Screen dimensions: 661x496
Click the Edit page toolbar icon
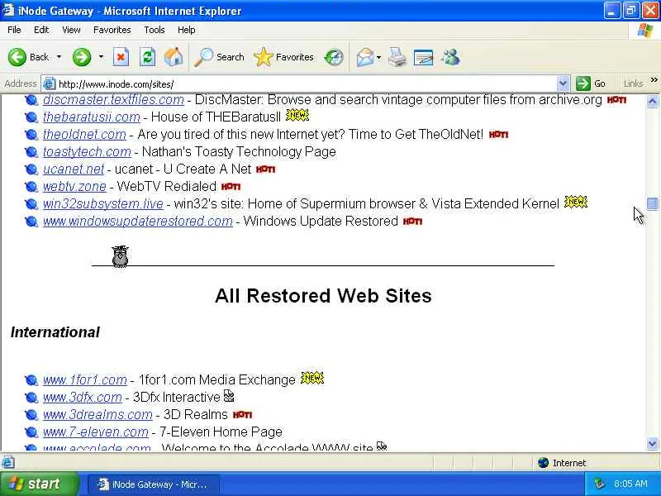tap(423, 57)
